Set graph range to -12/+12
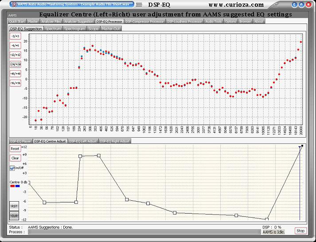316x242 pixels. (16, 55)
